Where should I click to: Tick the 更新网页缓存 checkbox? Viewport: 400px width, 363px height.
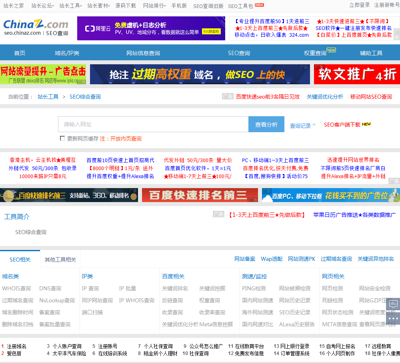pyautogui.click(x=62, y=138)
